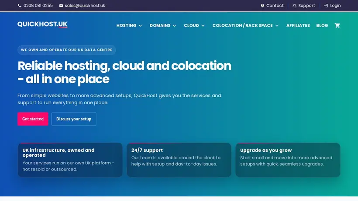The height and width of the screenshot is (201, 358).
Task: Click the text 'Your services run on our own UK platform'
Action: click(67, 163)
